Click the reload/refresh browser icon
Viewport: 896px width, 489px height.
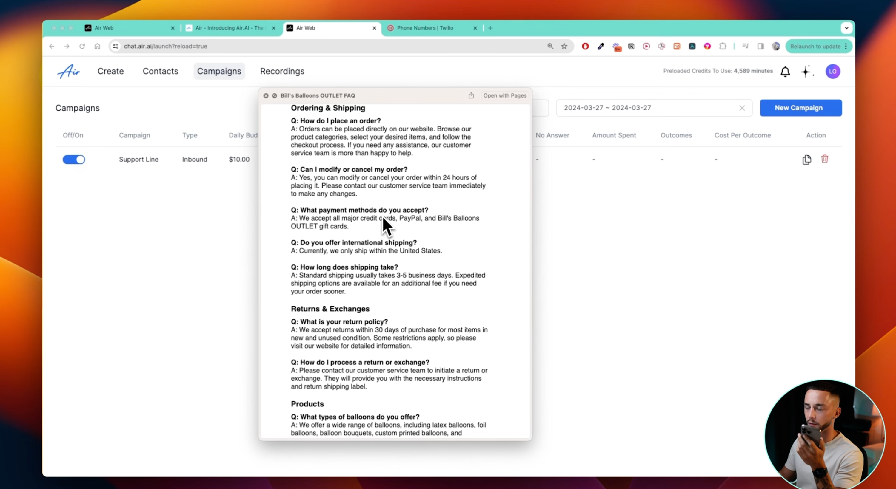(82, 47)
